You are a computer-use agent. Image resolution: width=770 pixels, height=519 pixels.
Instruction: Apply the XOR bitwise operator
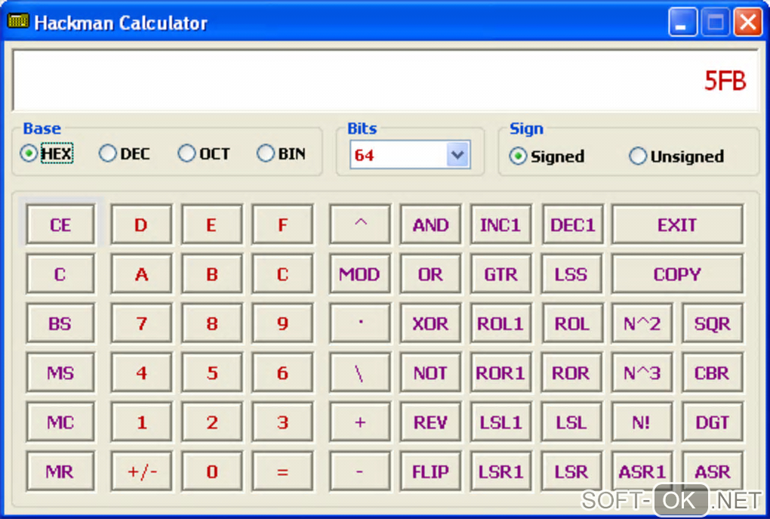point(430,323)
